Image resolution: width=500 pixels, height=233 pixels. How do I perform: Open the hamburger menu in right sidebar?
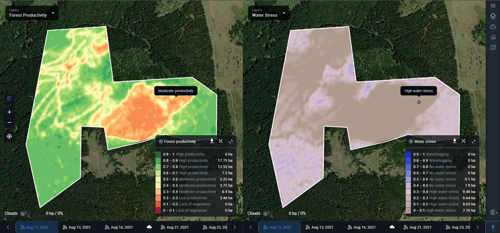point(493,6)
